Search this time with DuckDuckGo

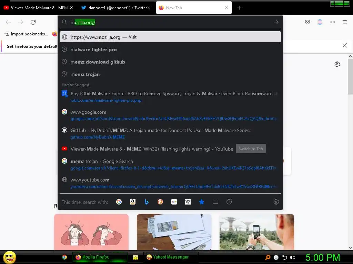[x=160, y=202]
